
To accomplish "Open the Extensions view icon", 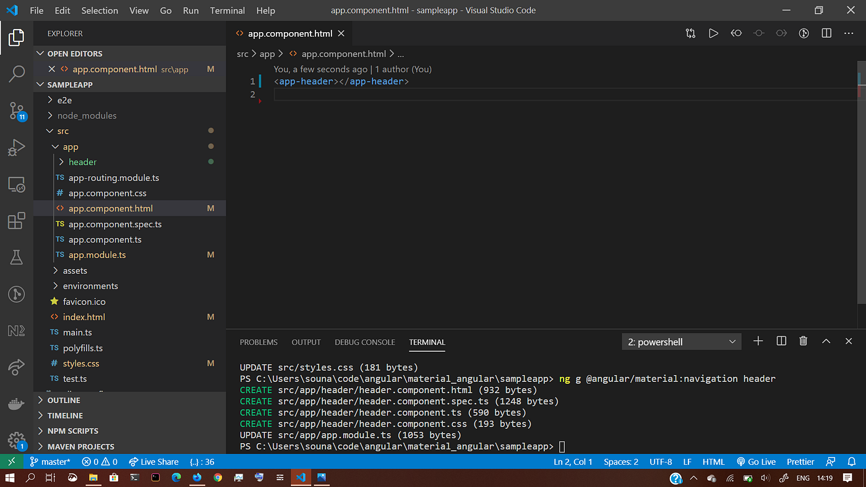I will (17, 221).
